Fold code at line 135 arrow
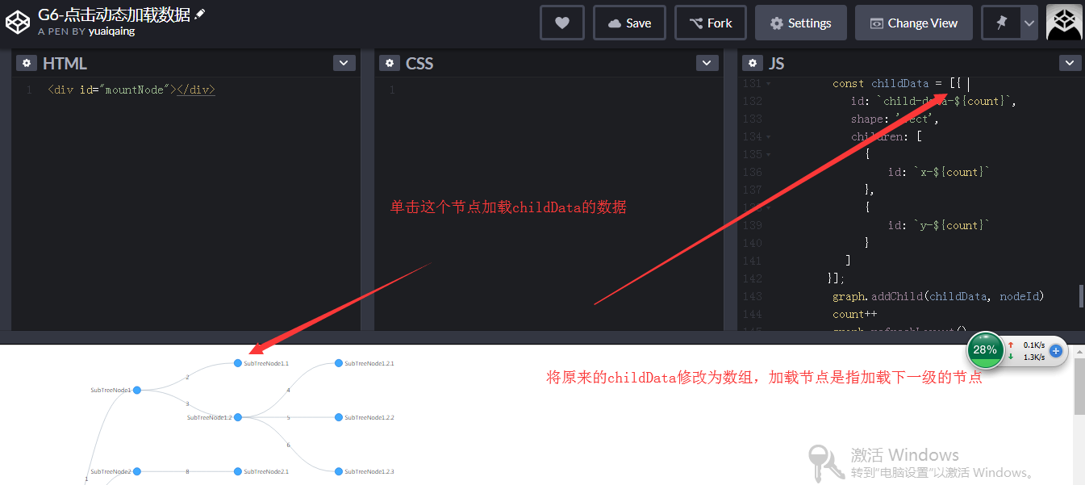The height and width of the screenshot is (485, 1085). [x=768, y=155]
